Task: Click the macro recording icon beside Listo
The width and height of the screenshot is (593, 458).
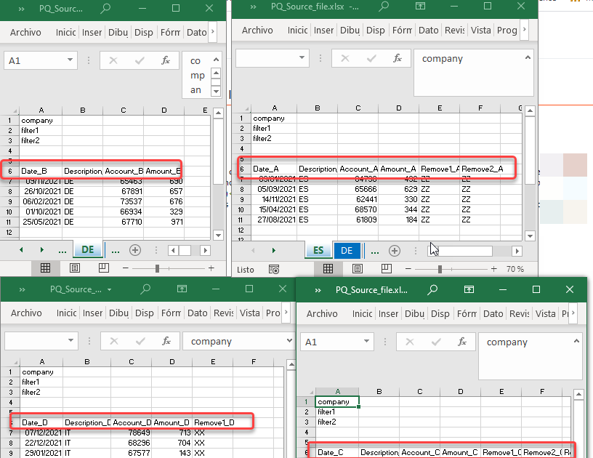Action: click(274, 268)
